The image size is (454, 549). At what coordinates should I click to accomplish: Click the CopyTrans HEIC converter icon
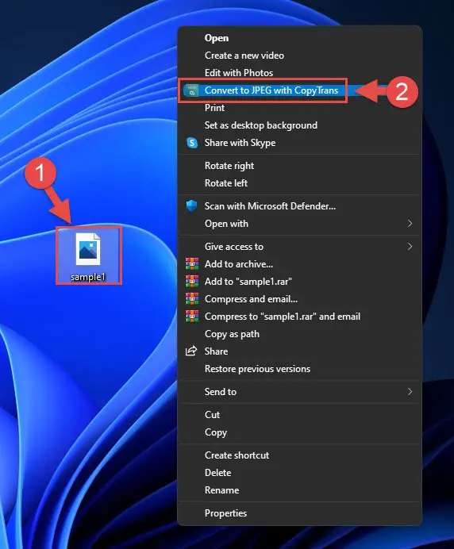[191, 90]
